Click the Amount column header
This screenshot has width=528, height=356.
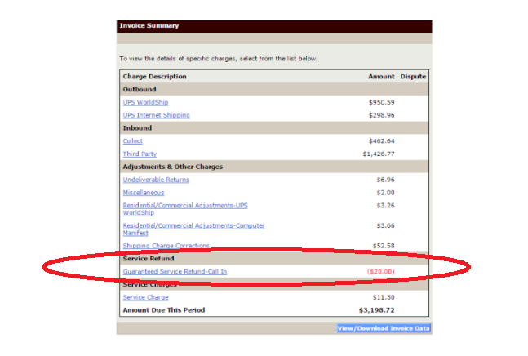coord(381,77)
